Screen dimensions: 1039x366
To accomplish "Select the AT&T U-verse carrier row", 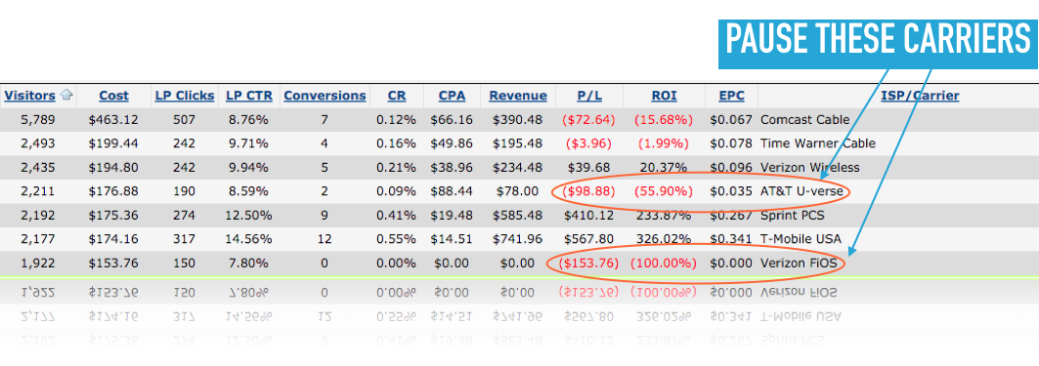I will (520, 191).
